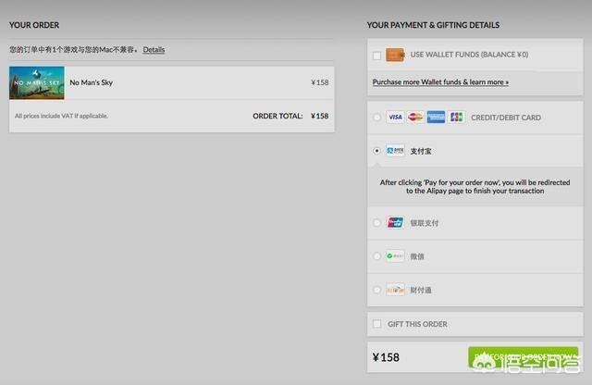Select the Credit/Debit Card radio button
Viewport: 592px width, 385px height.
[x=376, y=118]
